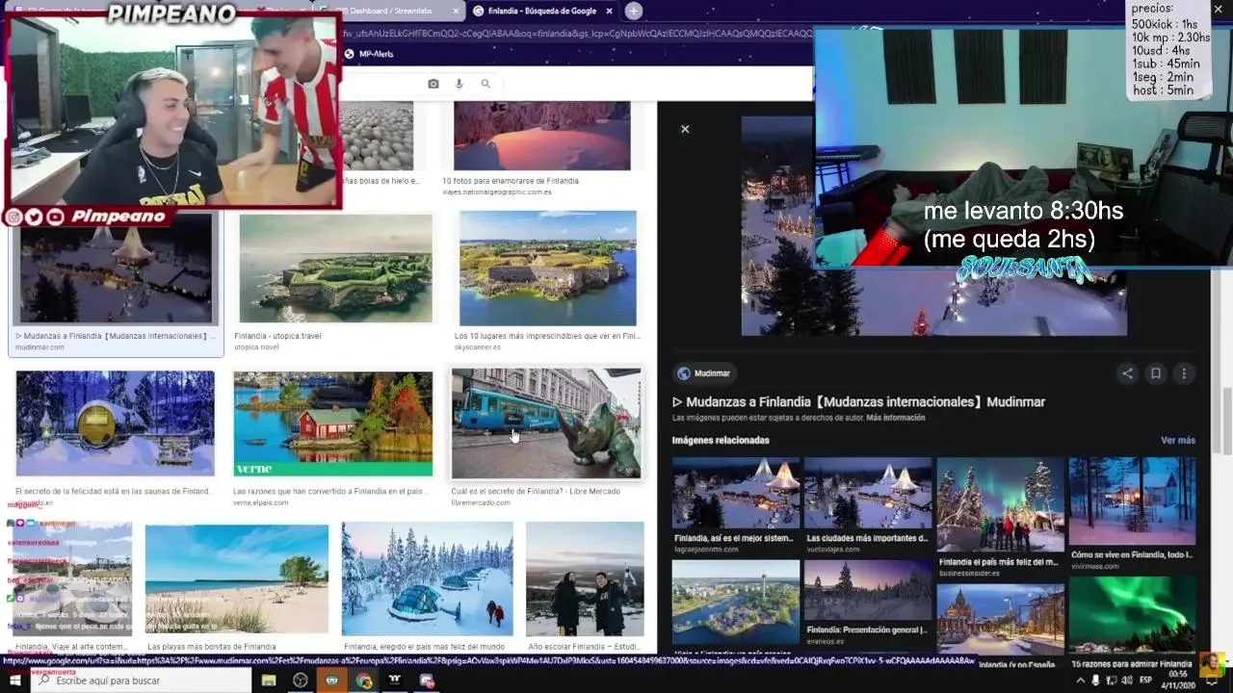This screenshot has width=1233, height=693.
Task: Search by image with the camera icon
Action: [x=433, y=84]
